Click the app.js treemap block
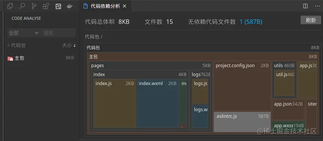The width and height of the screenshot is (323, 141). [307, 80]
